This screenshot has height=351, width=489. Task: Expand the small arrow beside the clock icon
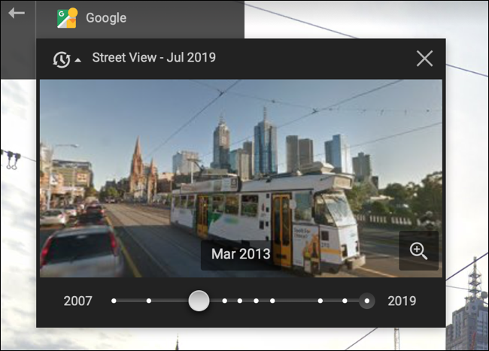click(78, 61)
